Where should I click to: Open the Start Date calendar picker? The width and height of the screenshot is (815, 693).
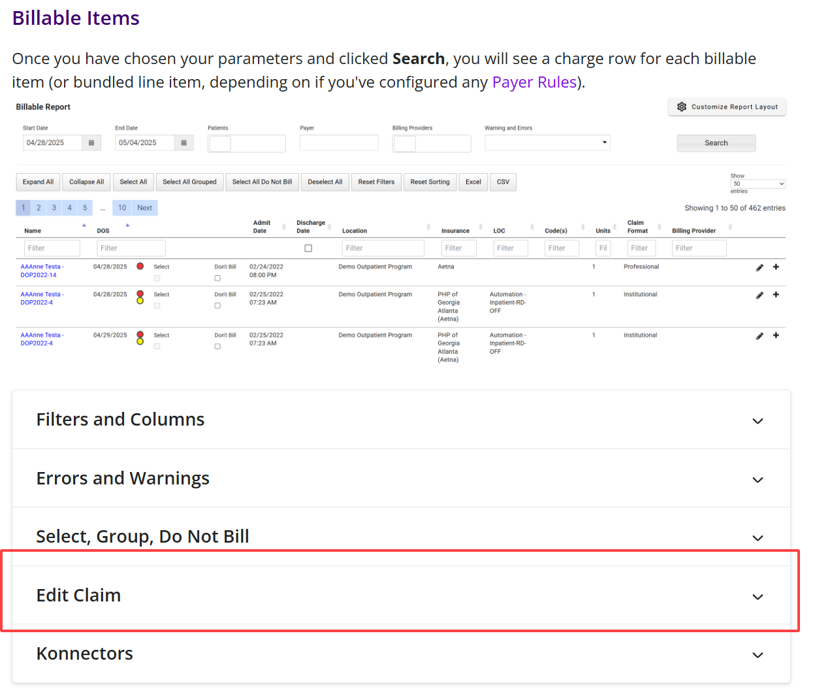[91, 143]
